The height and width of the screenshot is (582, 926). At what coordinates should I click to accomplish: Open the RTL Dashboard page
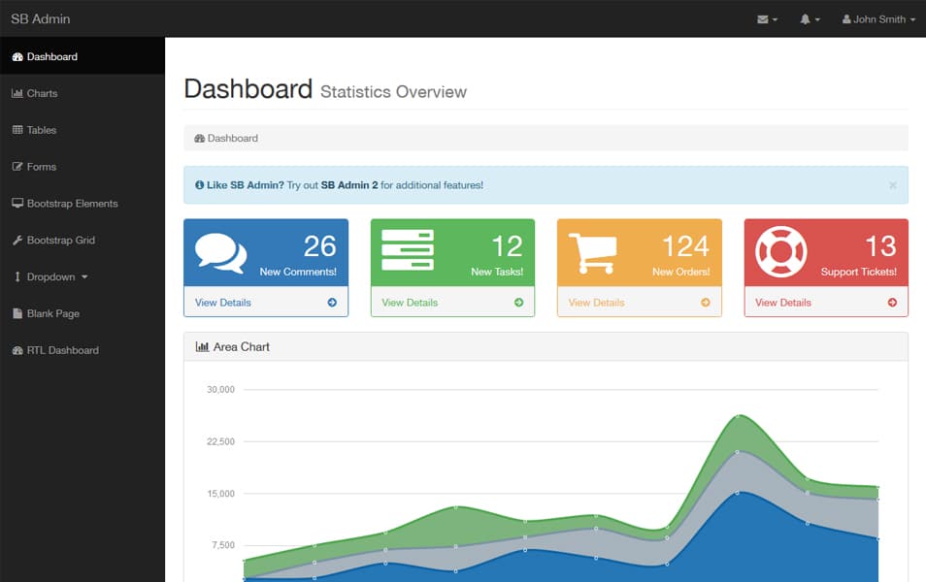click(60, 350)
